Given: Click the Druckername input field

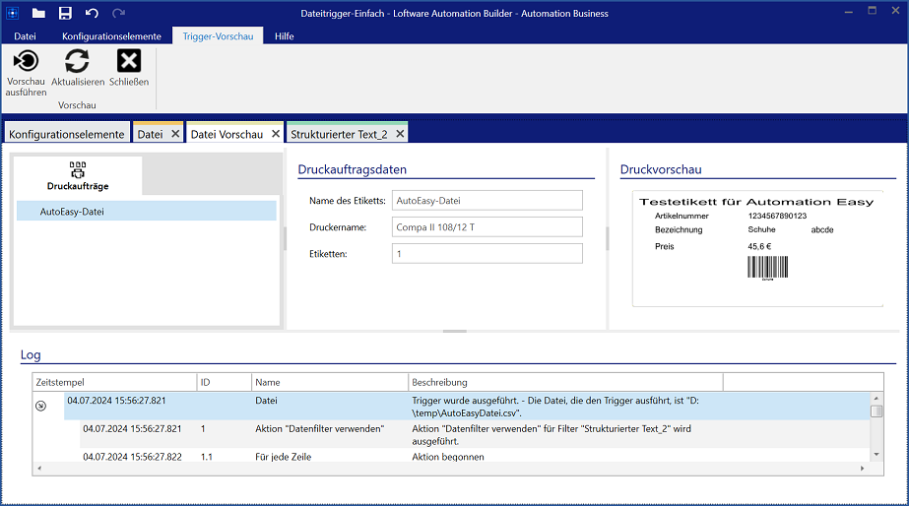Looking at the screenshot, I should coord(487,227).
